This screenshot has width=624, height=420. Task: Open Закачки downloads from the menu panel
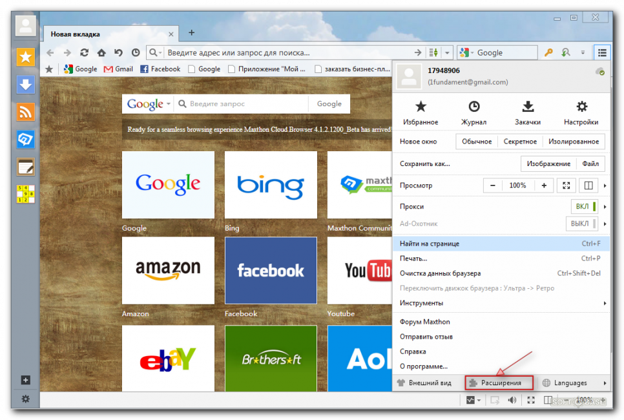528,112
